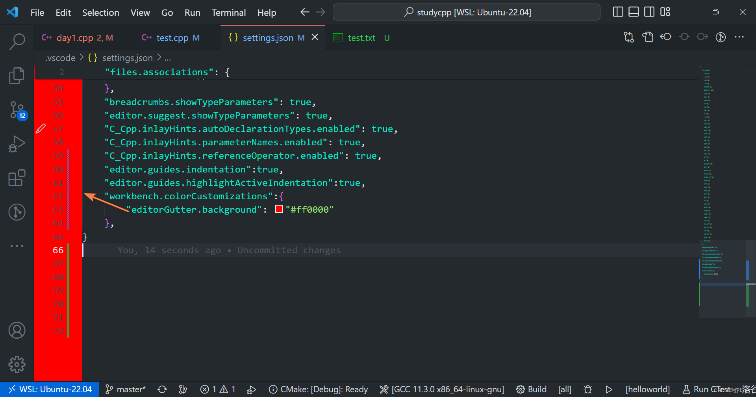Toggle Secondary Side Bar layout button
Screen dimensions: 756x397
[x=649, y=12]
